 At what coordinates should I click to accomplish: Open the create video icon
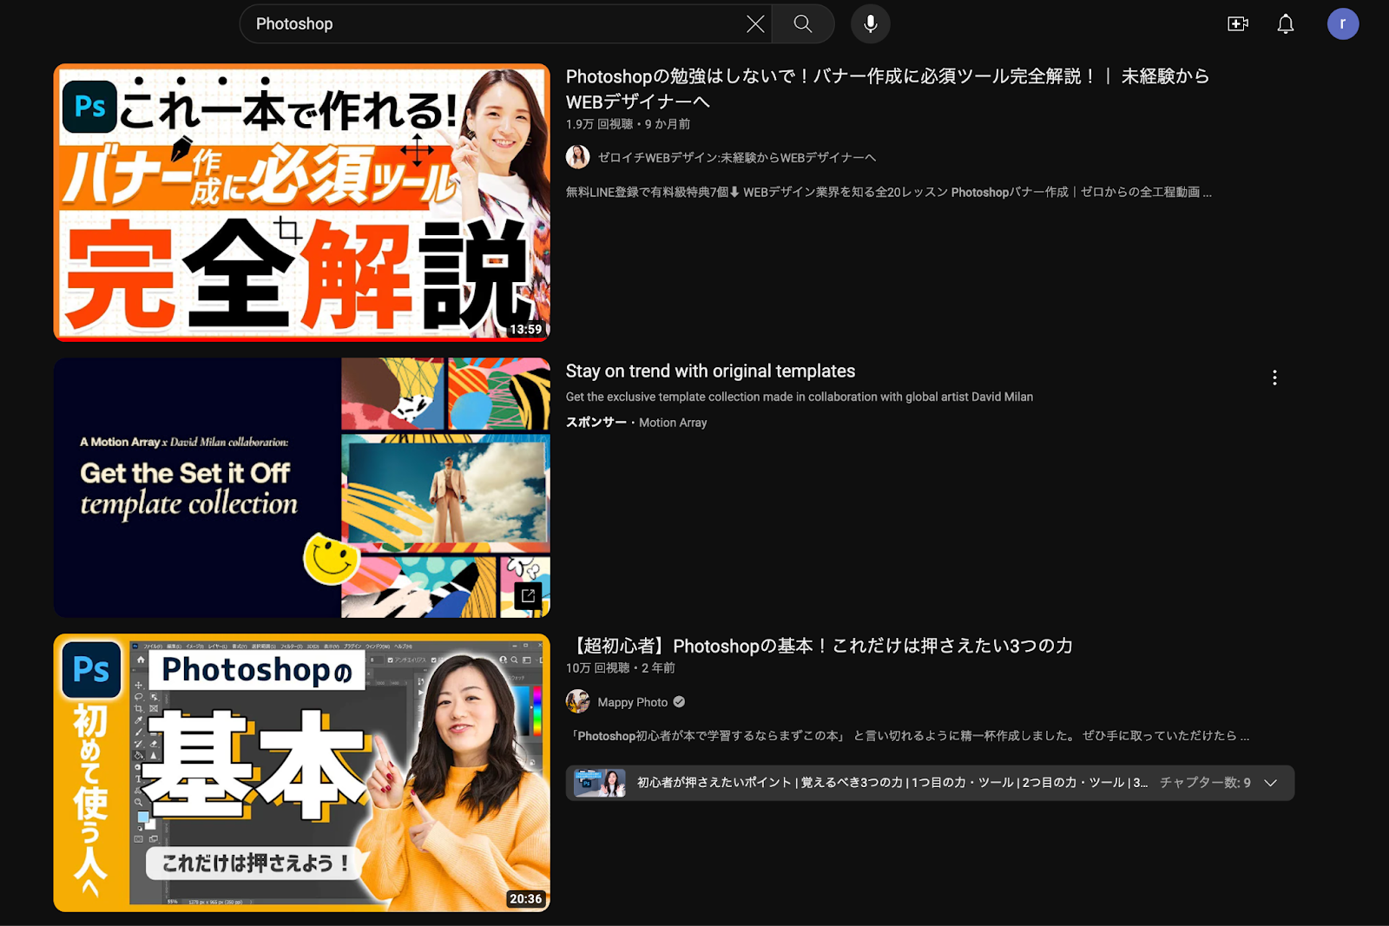tap(1237, 24)
